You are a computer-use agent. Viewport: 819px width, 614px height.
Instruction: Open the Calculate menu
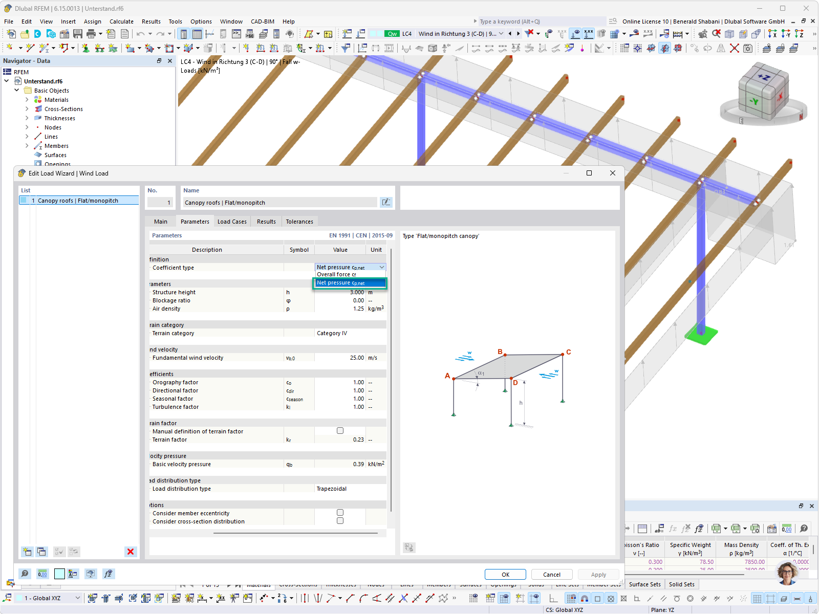121,21
